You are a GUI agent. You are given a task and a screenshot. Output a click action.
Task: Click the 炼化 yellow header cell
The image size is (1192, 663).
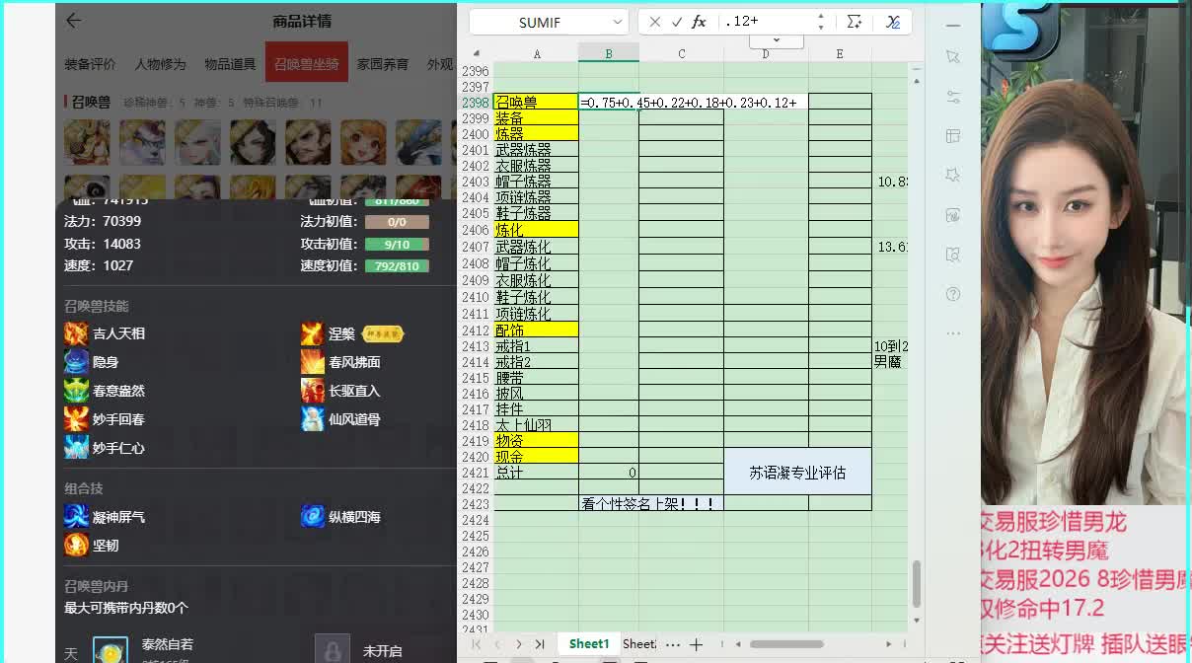pos(536,230)
